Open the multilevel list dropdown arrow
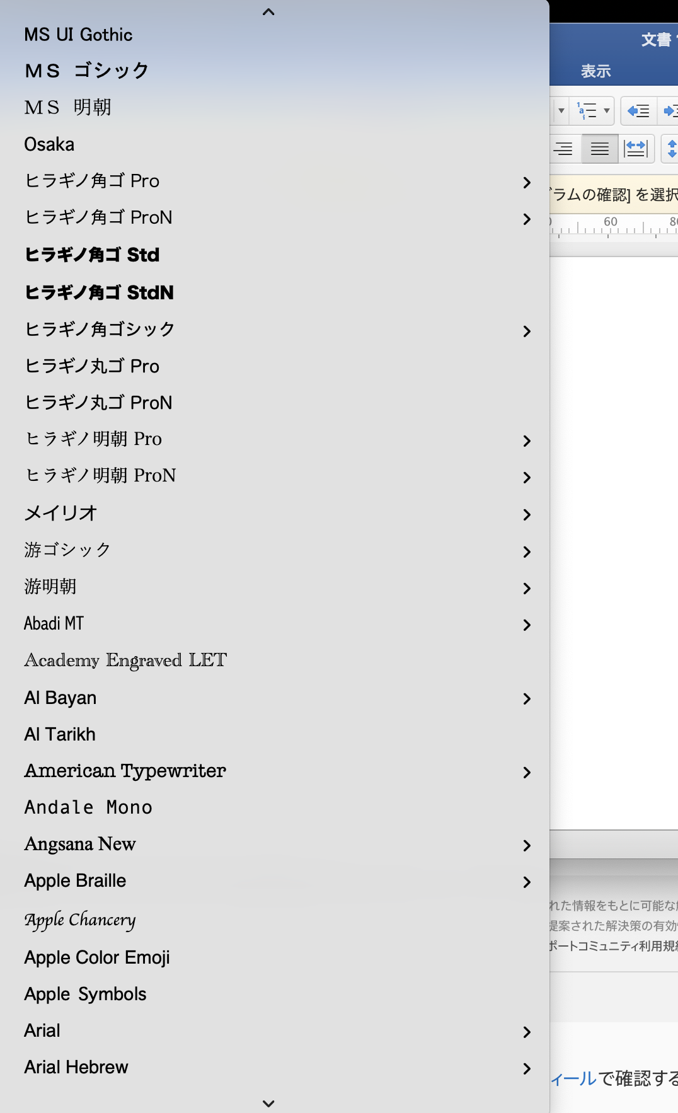Image resolution: width=678 pixels, height=1113 pixels. pyautogui.click(x=607, y=111)
